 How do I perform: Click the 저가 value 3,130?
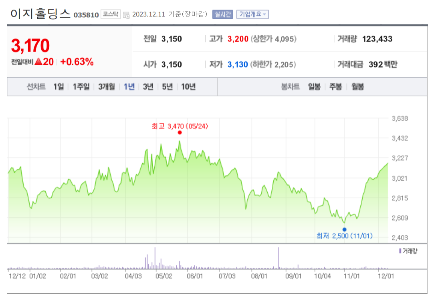coord(238,64)
